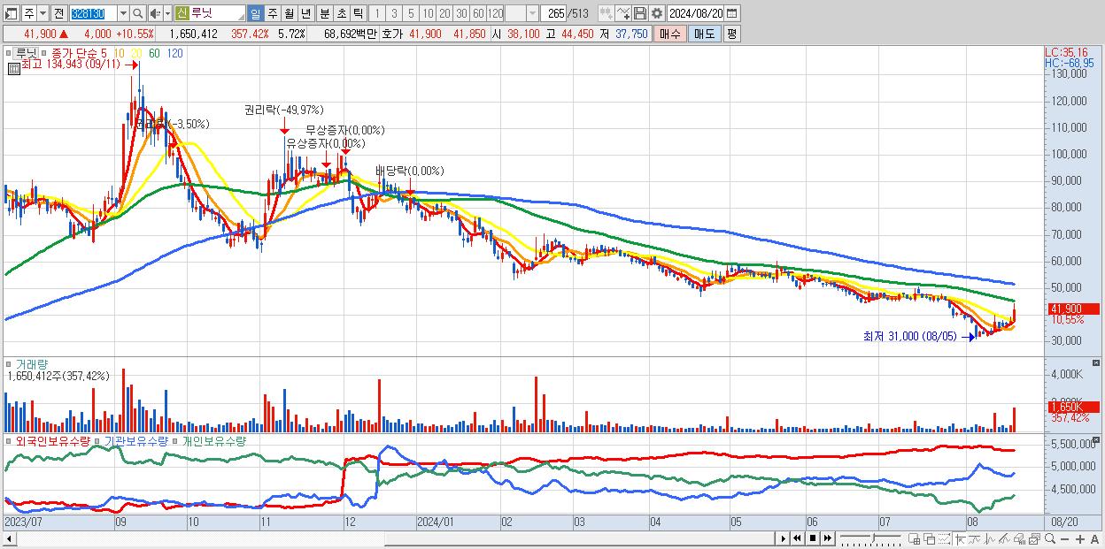
Task: Click the 루닛 stock name field
Action: 218,13
